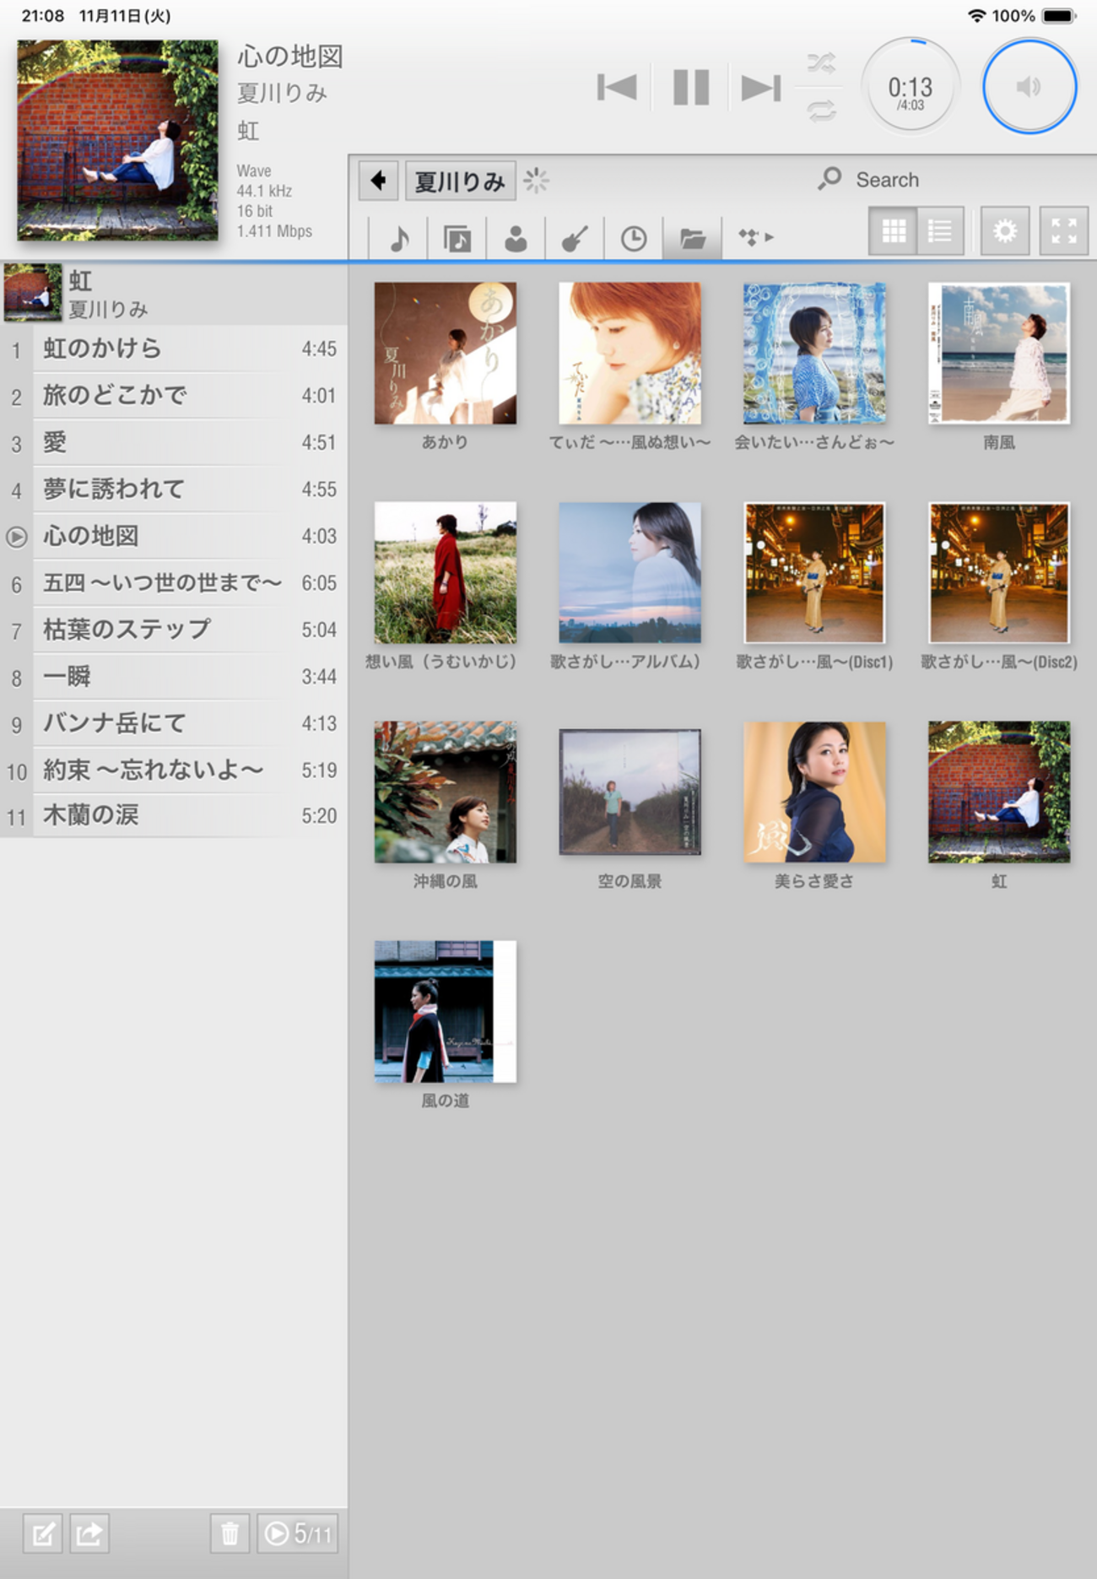This screenshot has height=1579, width=1097.
Task: Click the 夏川りみ breadcrumb button
Action: click(460, 181)
